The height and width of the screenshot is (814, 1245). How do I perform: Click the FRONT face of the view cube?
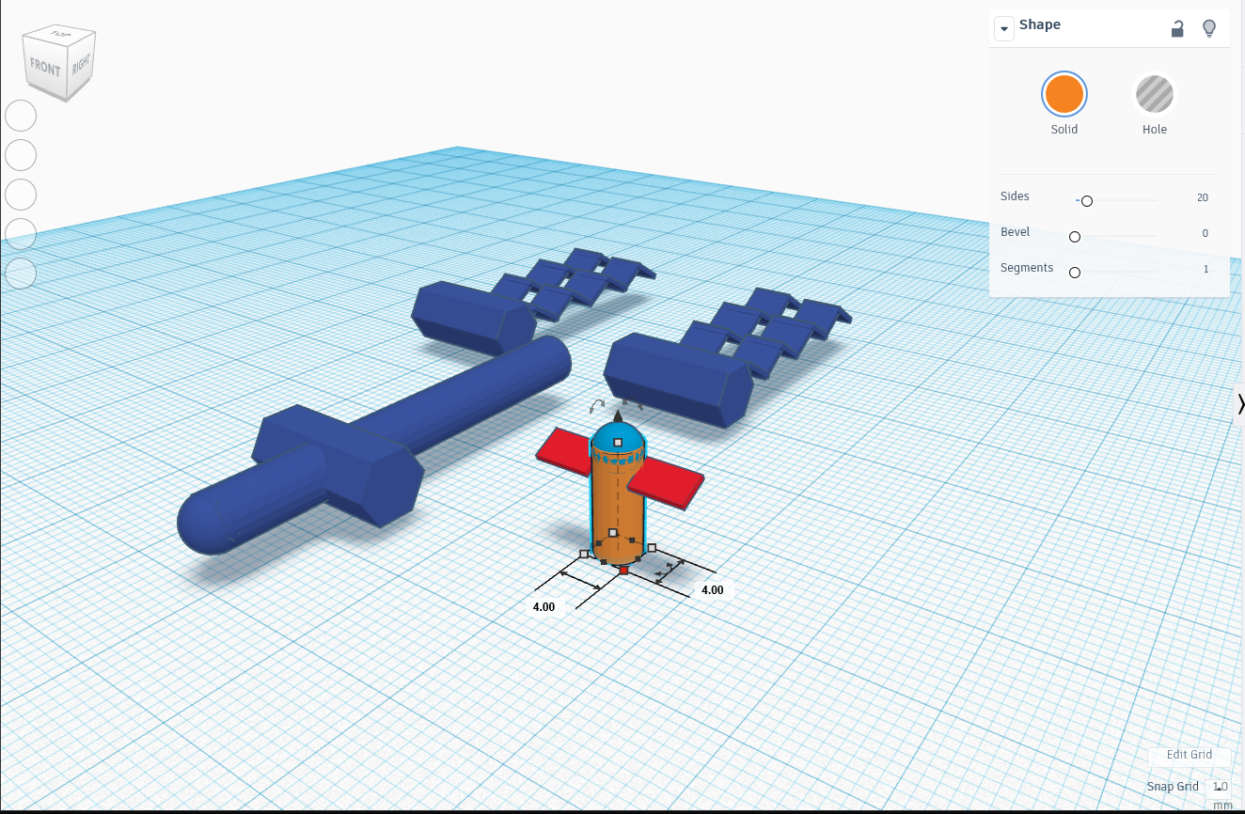point(44,68)
